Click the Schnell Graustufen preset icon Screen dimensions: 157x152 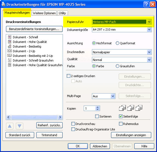pyautogui.click(x=10, y=60)
